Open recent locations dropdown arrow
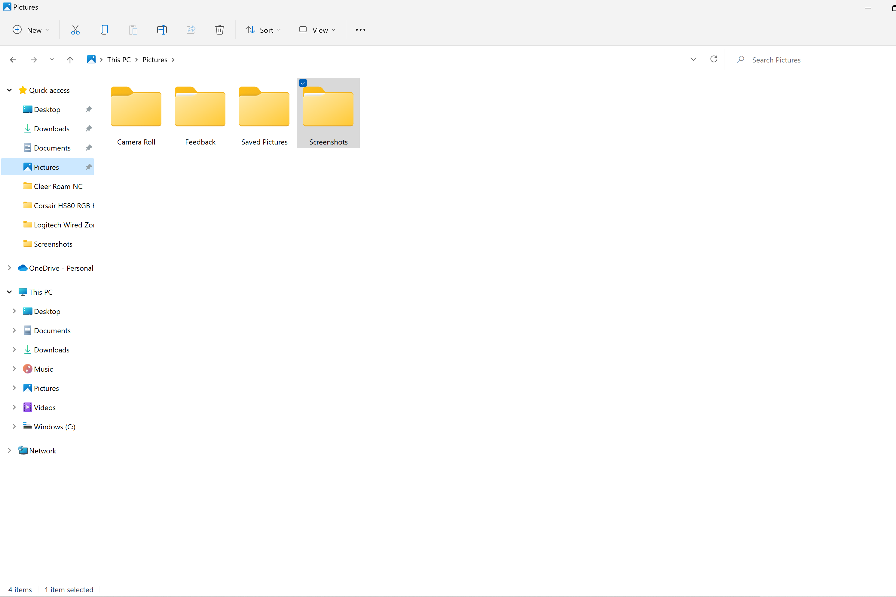The width and height of the screenshot is (896, 597). [x=52, y=60]
